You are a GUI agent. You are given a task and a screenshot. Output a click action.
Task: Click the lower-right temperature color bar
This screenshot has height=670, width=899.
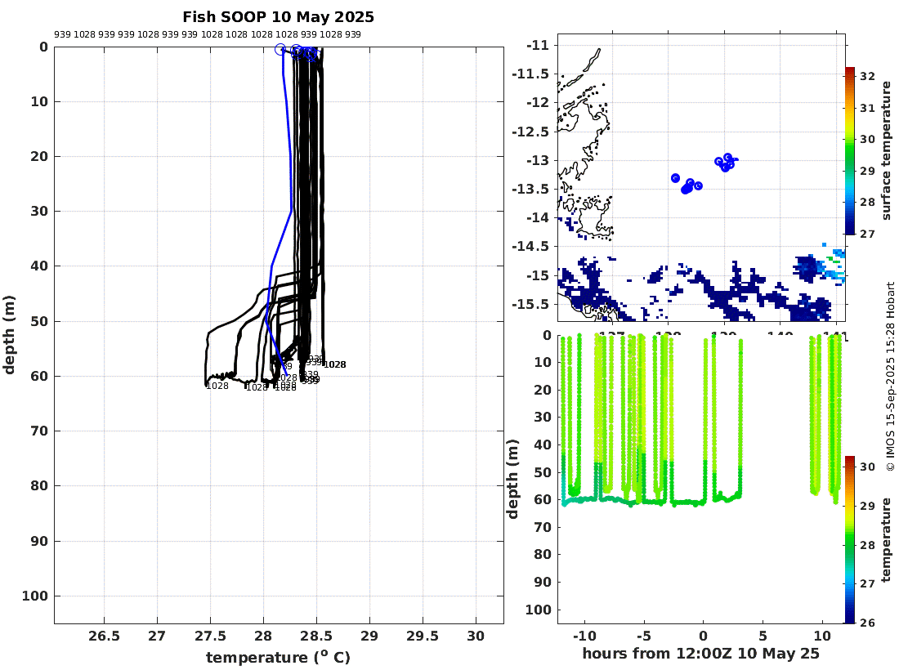click(x=850, y=539)
